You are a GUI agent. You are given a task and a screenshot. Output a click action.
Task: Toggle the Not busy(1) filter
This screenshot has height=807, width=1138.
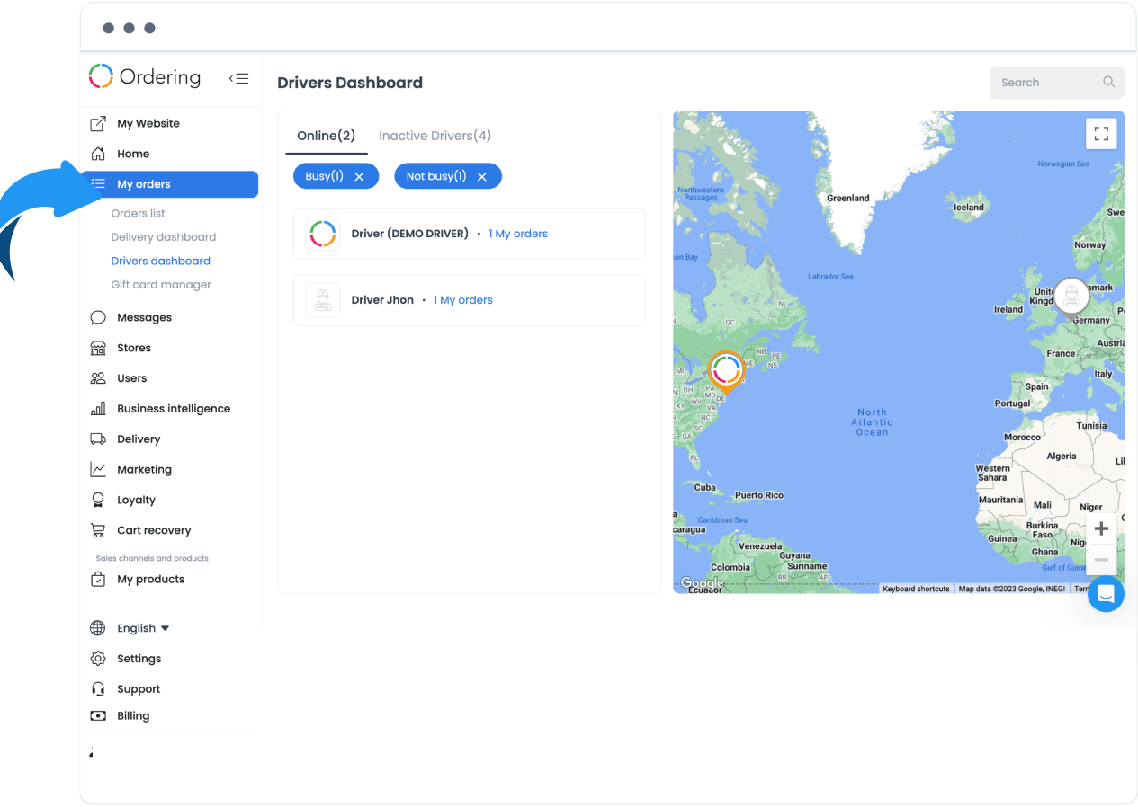click(x=448, y=176)
